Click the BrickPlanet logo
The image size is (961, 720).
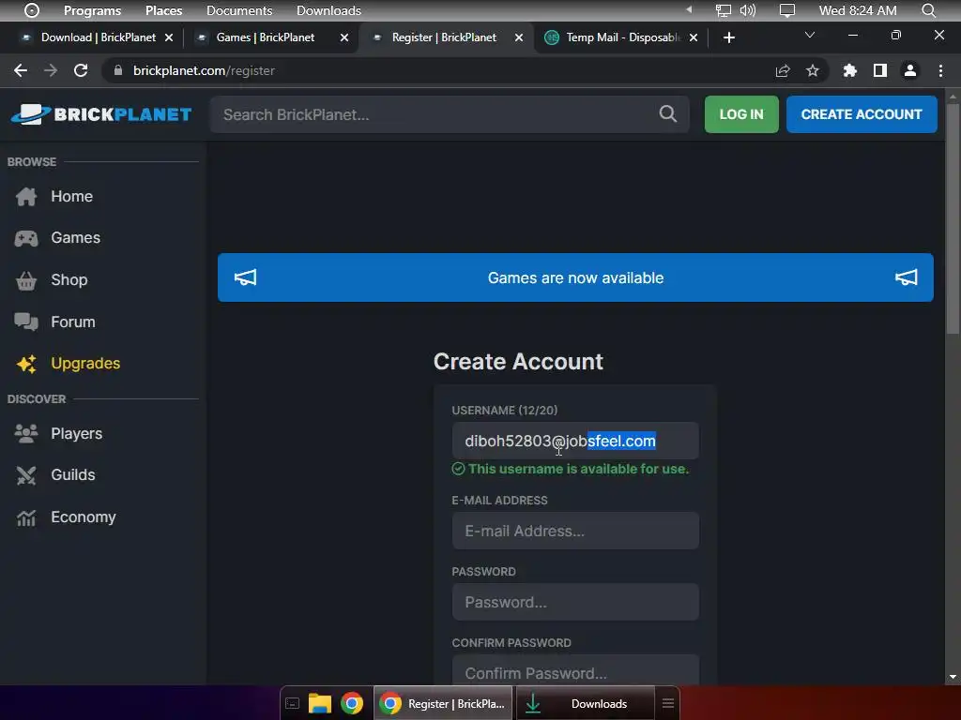click(x=101, y=114)
